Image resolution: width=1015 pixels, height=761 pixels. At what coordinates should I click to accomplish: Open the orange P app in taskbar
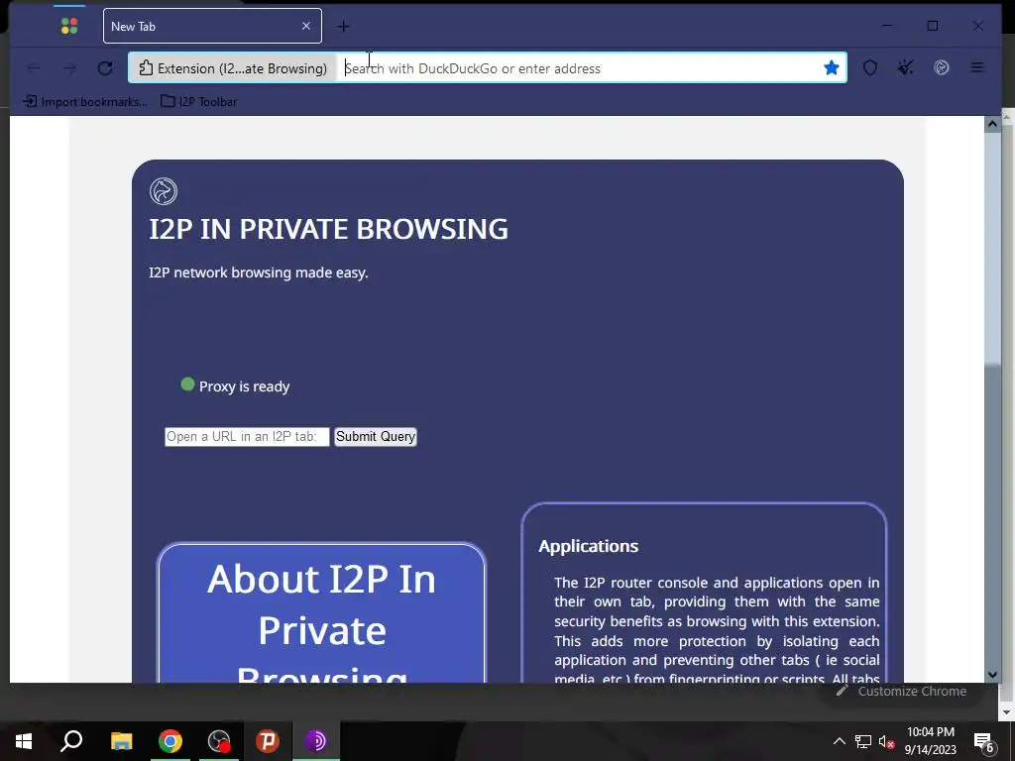pos(268,741)
